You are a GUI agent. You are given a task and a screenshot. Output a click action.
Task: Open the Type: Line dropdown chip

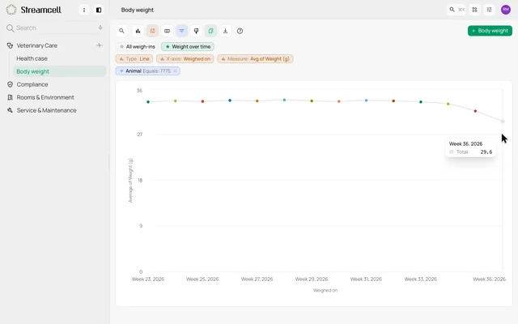(x=134, y=59)
